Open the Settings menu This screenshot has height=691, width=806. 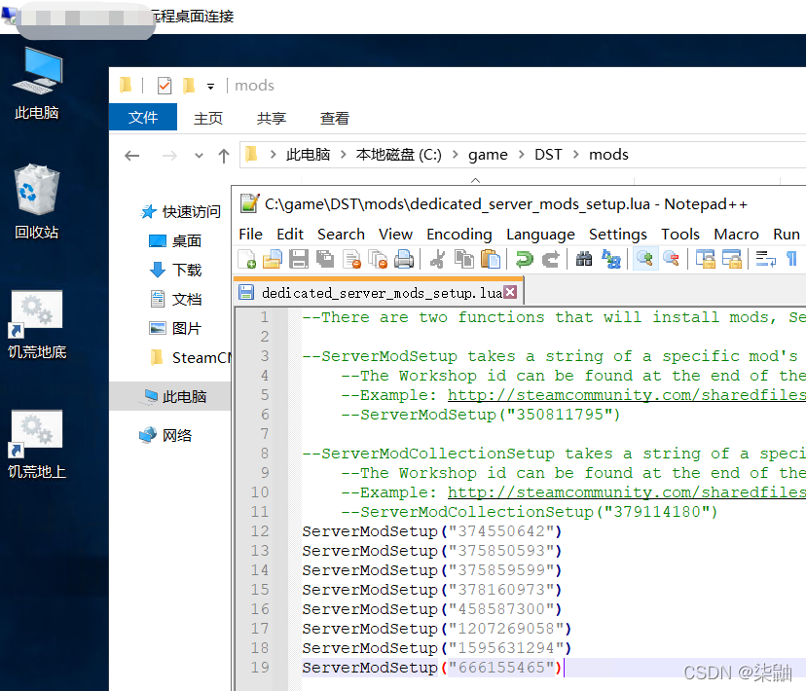coord(617,235)
